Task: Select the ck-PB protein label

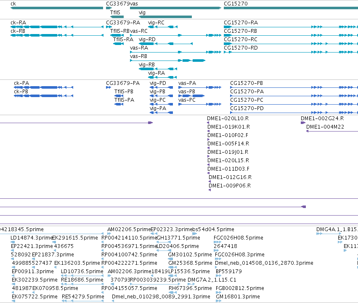Action: pyautogui.click(x=21, y=92)
